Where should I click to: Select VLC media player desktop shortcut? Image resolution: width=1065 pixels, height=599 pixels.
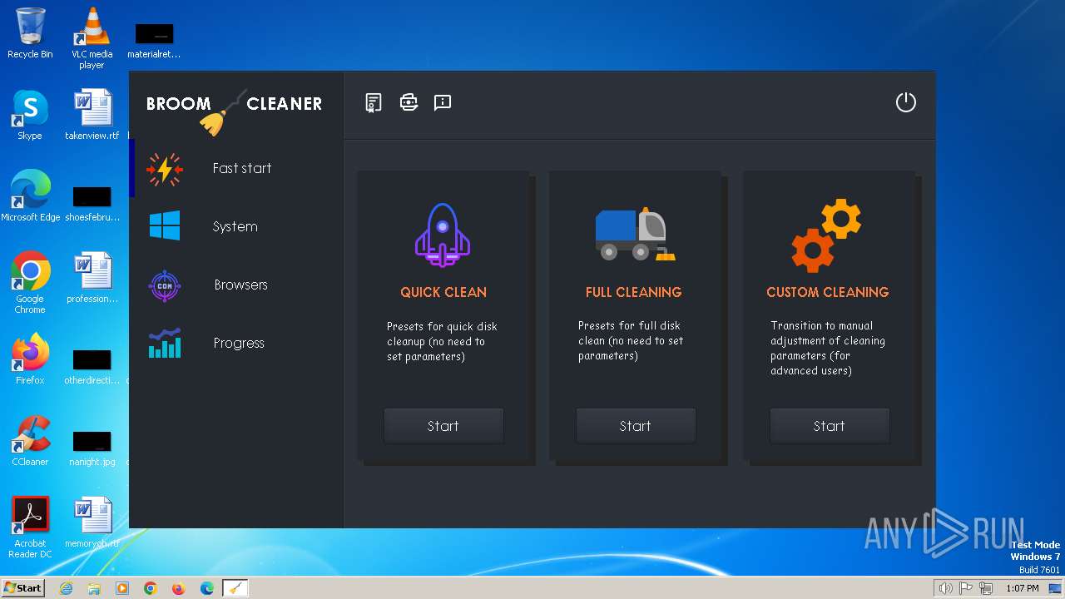pyautogui.click(x=92, y=37)
